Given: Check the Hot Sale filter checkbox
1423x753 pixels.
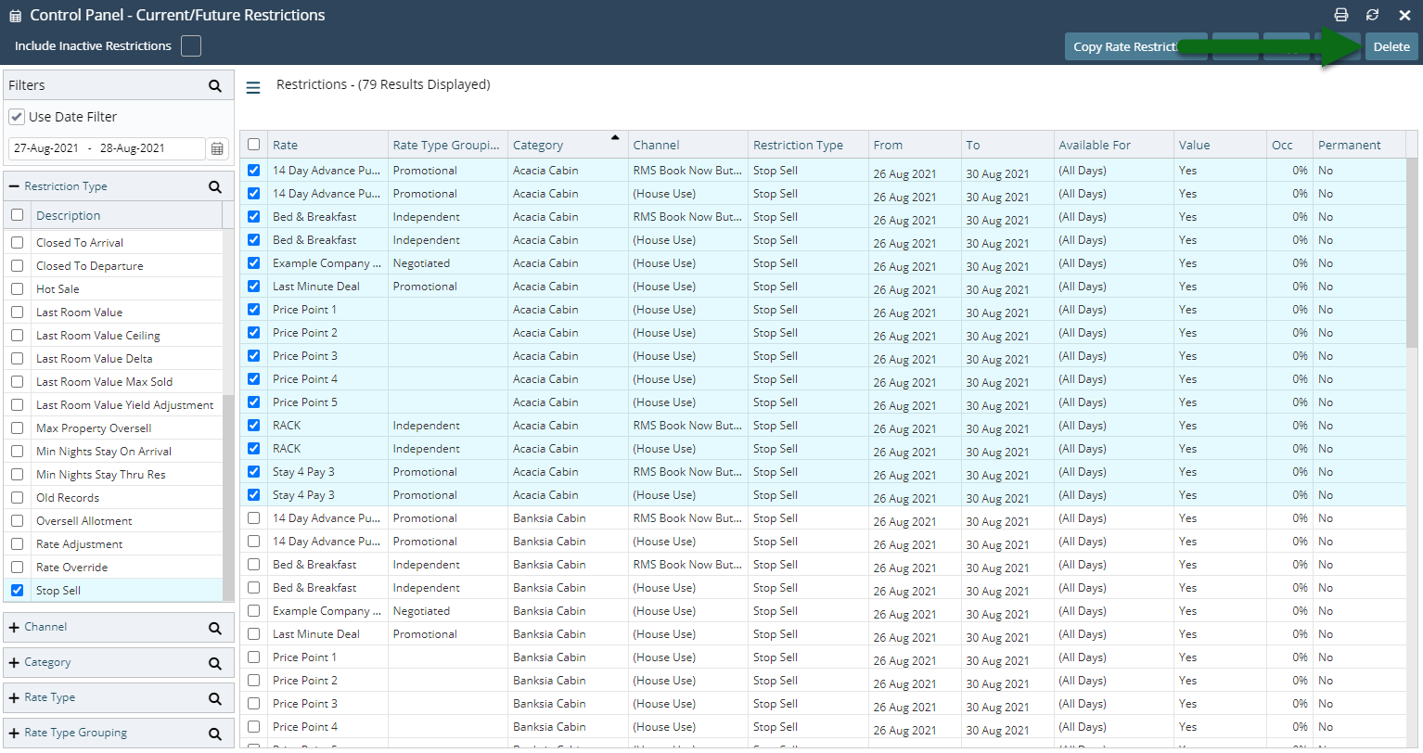Looking at the screenshot, I should click(17, 288).
